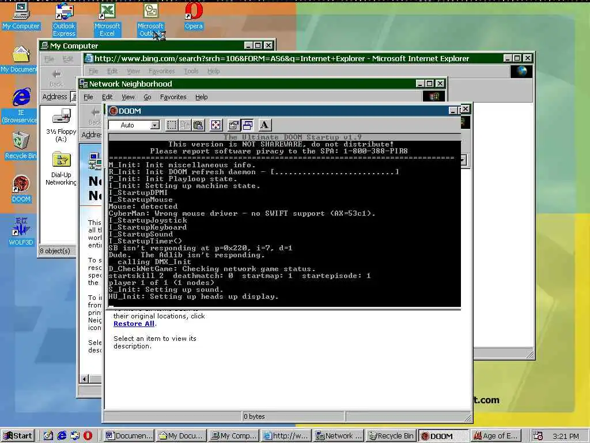This screenshot has width=590, height=443.
Task: Select 3½ Floppy (A:) in My Computer
Action: pyautogui.click(x=61, y=125)
